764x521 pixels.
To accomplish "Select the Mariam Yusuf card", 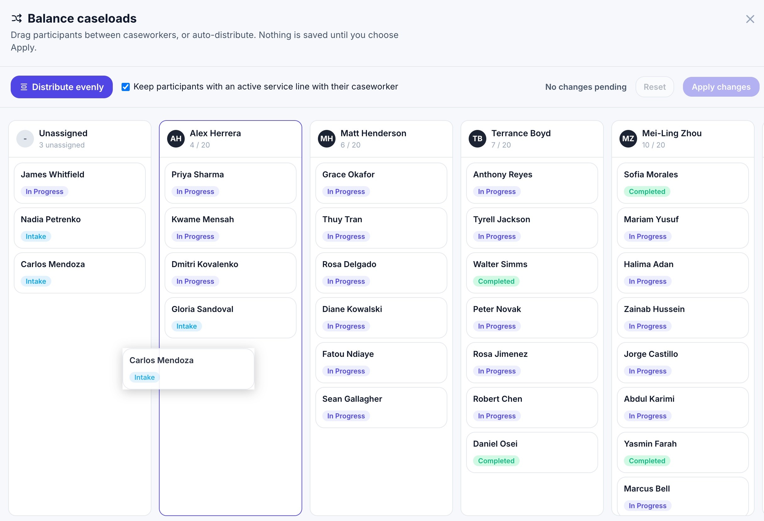I will (683, 228).
